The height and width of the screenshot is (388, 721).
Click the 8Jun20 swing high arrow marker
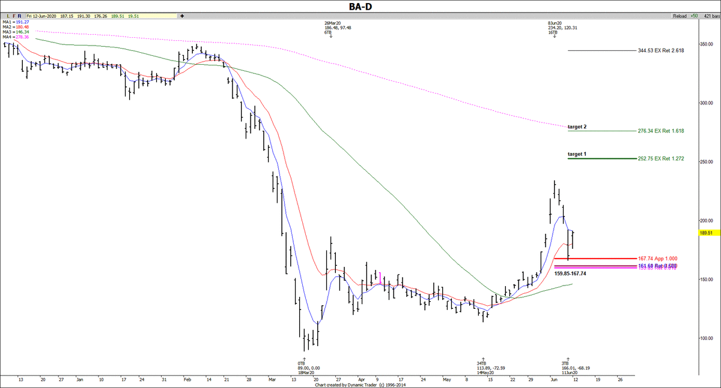pos(555,37)
